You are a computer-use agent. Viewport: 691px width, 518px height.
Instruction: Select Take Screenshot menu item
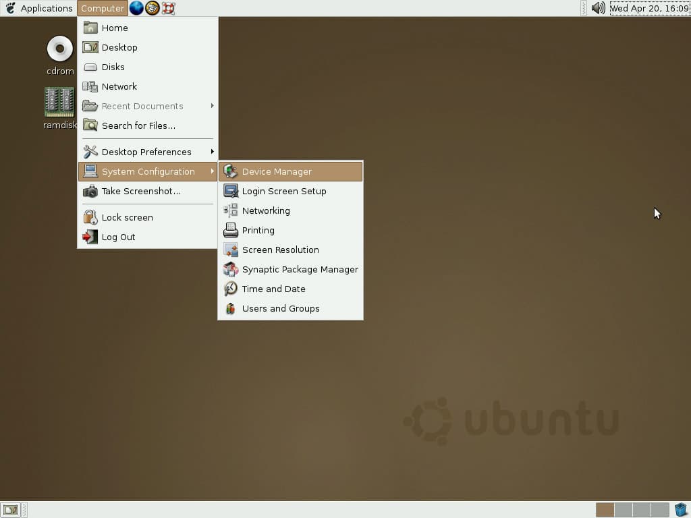[x=140, y=191]
